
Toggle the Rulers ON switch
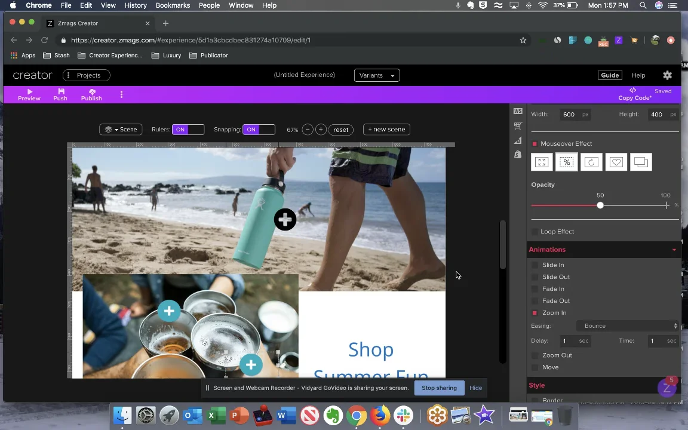click(x=188, y=130)
